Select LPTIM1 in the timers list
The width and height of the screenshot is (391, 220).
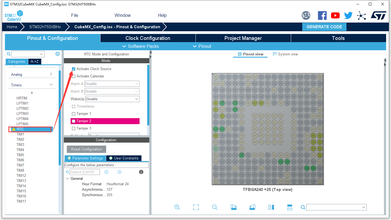[x=23, y=103]
